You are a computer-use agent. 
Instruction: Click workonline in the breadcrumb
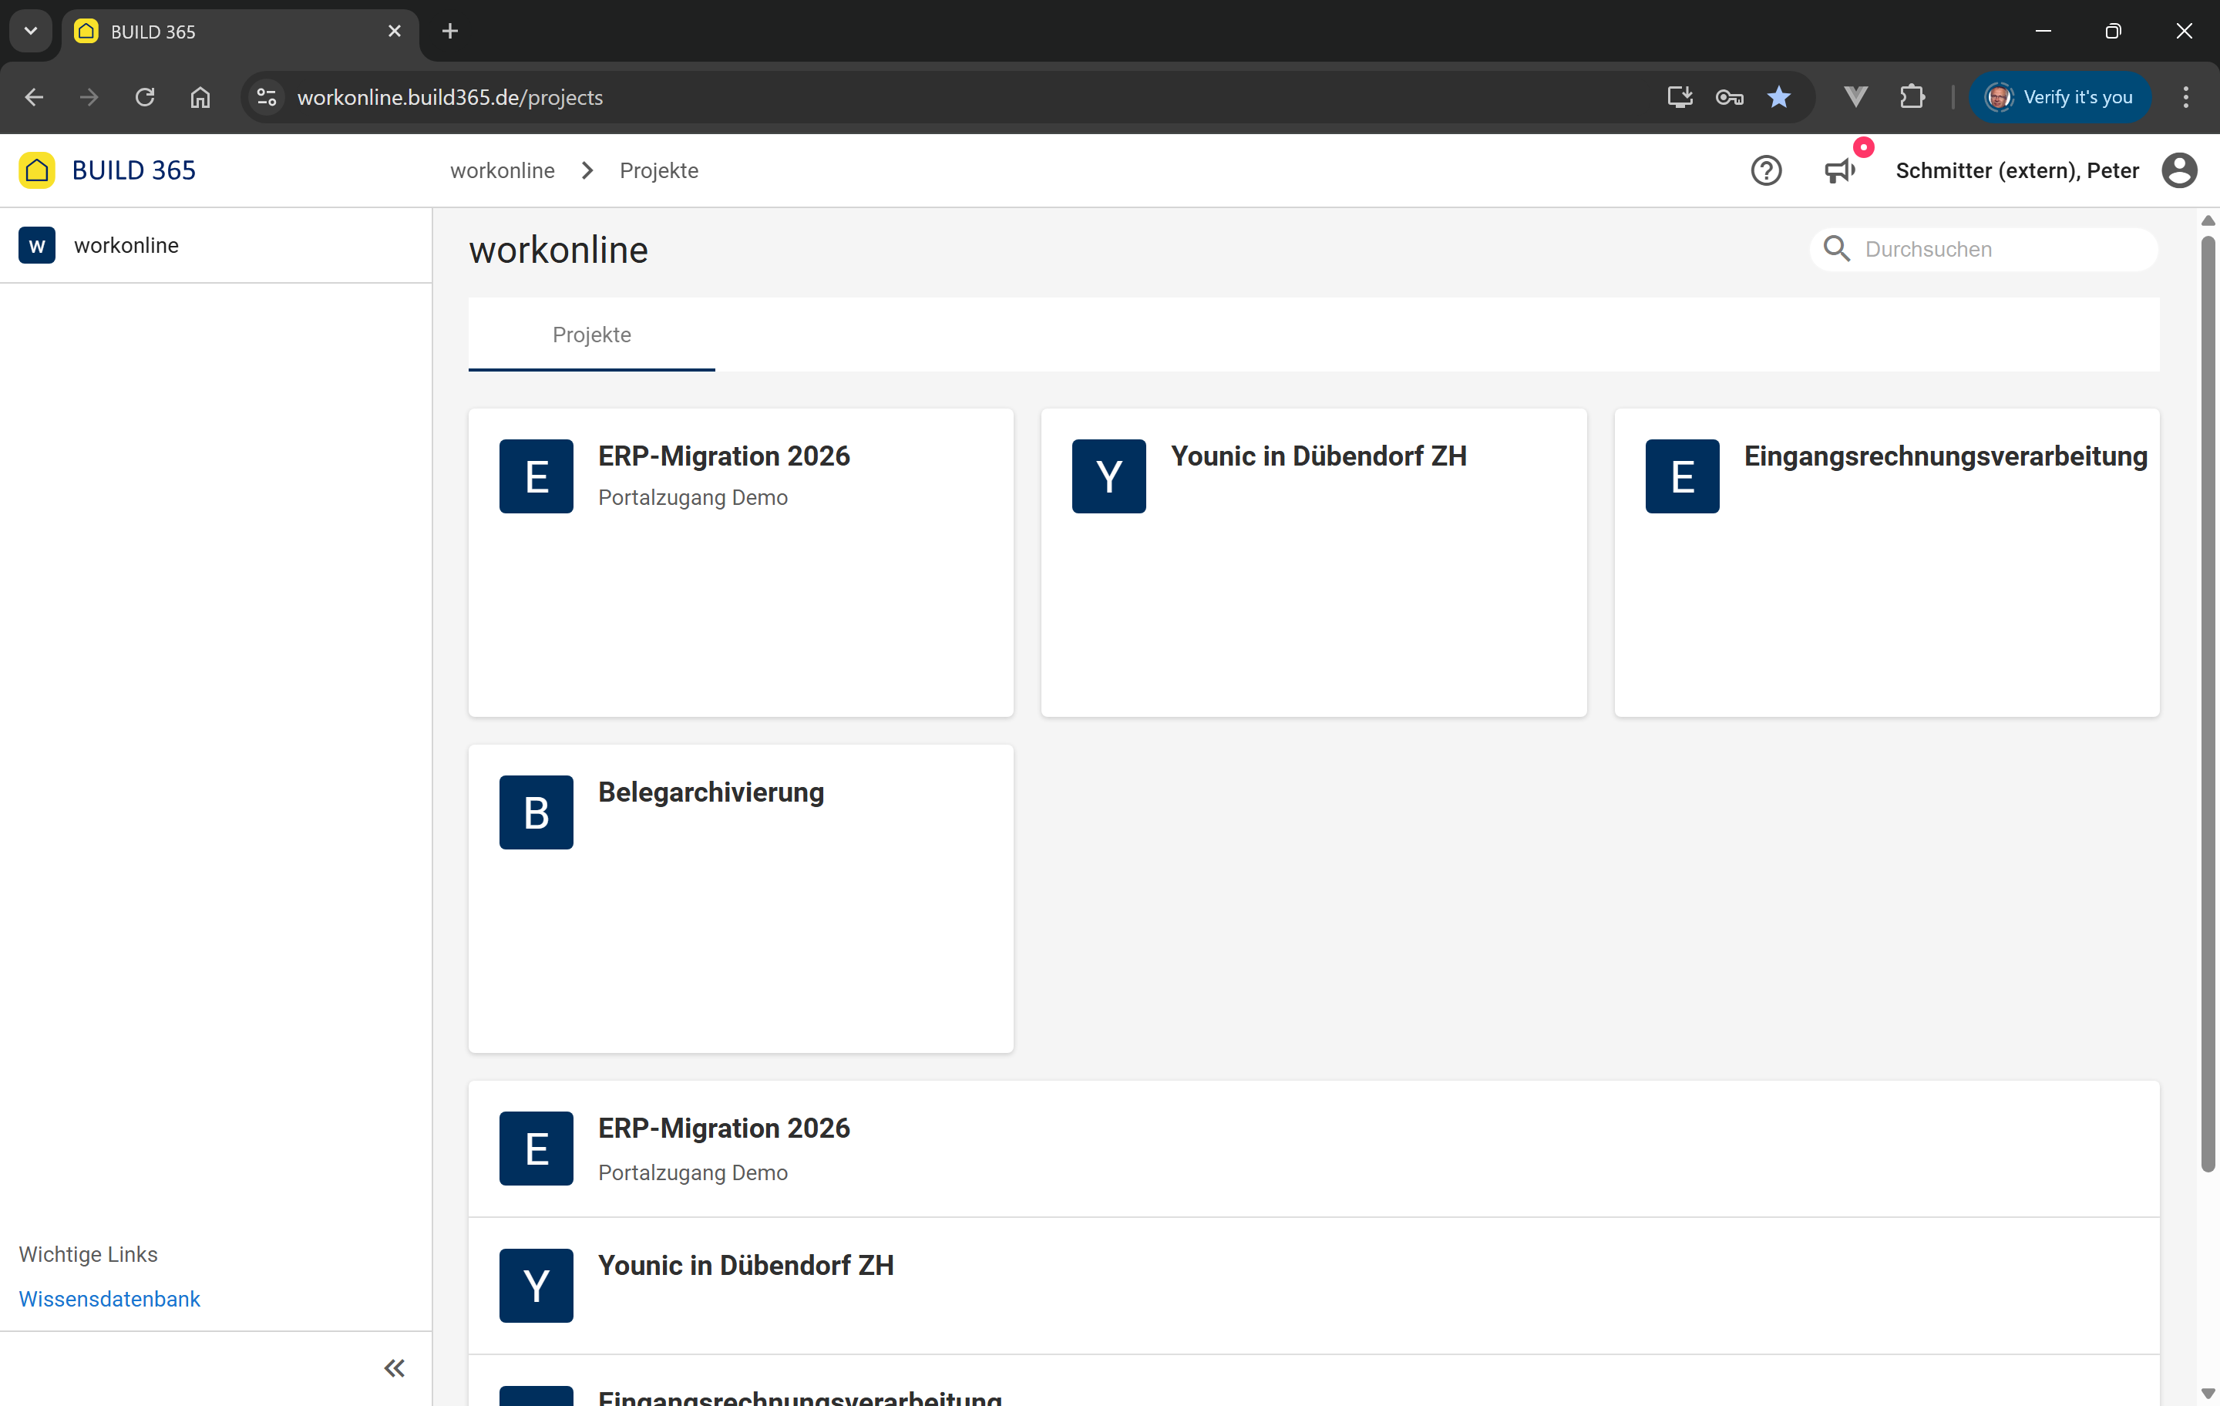click(x=502, y=170)
